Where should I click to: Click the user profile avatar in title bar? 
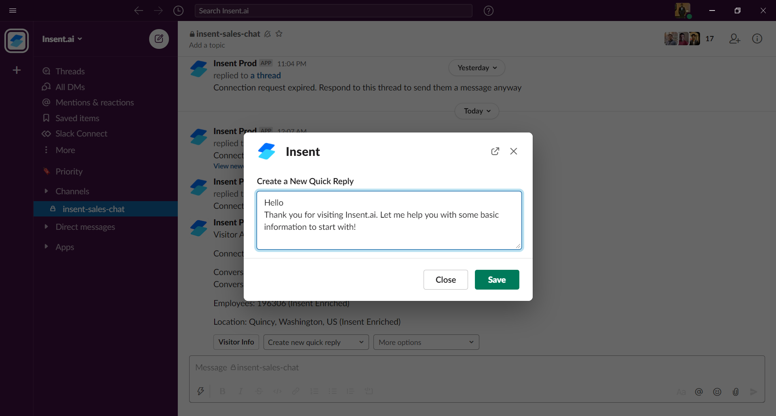click(682, 10)
